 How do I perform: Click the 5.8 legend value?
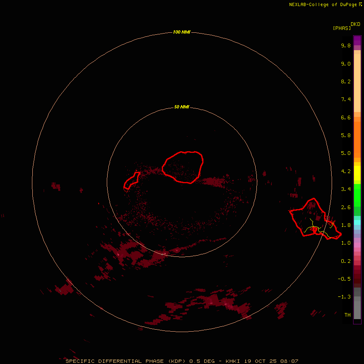[x=346, y=135]
